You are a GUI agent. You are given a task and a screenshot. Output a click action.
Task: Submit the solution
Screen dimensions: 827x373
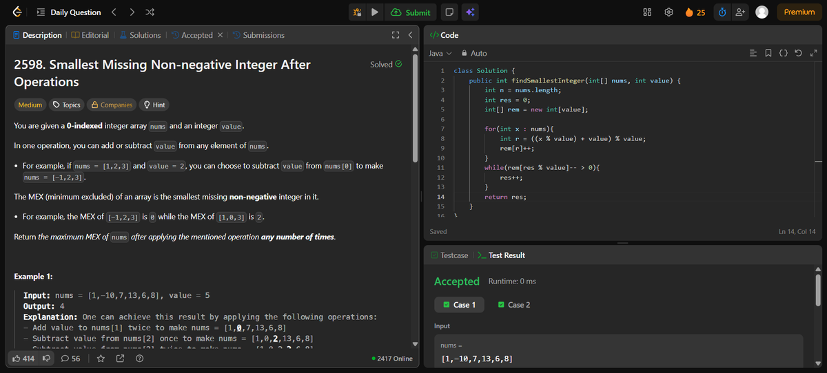pos(411,12)
